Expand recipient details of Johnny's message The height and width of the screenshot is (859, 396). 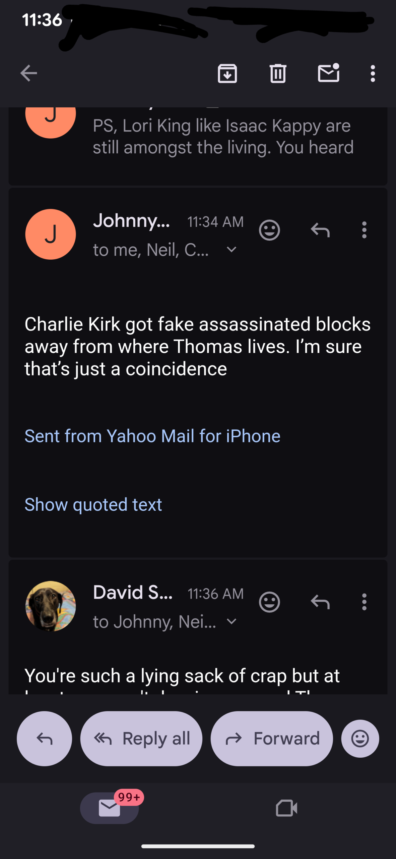tap(232, 250)
